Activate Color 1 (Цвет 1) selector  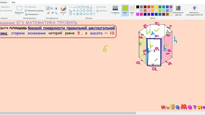click(x=125, y=11)
